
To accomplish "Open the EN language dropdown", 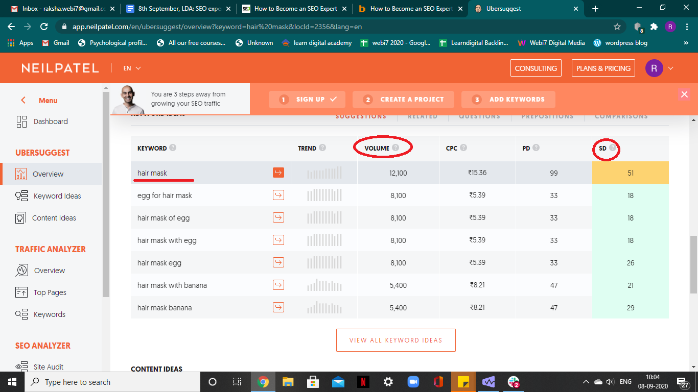I will pyautogui.click(x=132, y=68).
